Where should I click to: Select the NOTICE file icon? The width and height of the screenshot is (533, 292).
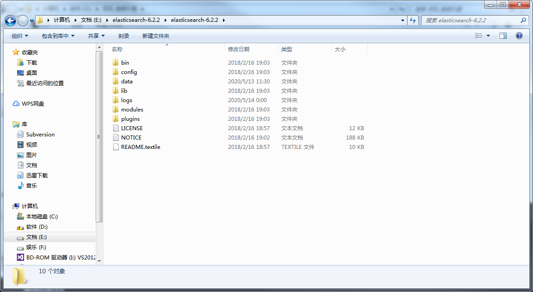point(116,137)
